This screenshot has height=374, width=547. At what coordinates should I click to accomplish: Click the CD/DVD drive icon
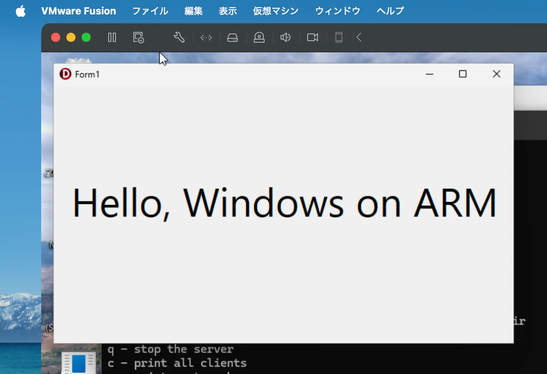(259, 37)
